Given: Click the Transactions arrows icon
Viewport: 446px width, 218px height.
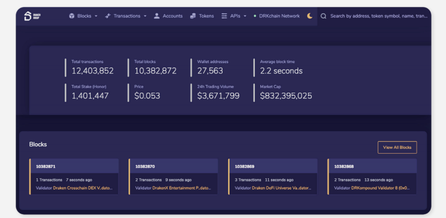Looking at the screenshot, I should [108, 16].
